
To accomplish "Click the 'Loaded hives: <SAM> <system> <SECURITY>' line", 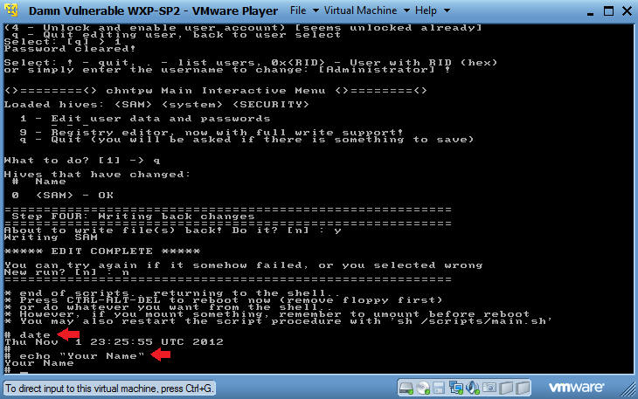I will coord(156,105).
